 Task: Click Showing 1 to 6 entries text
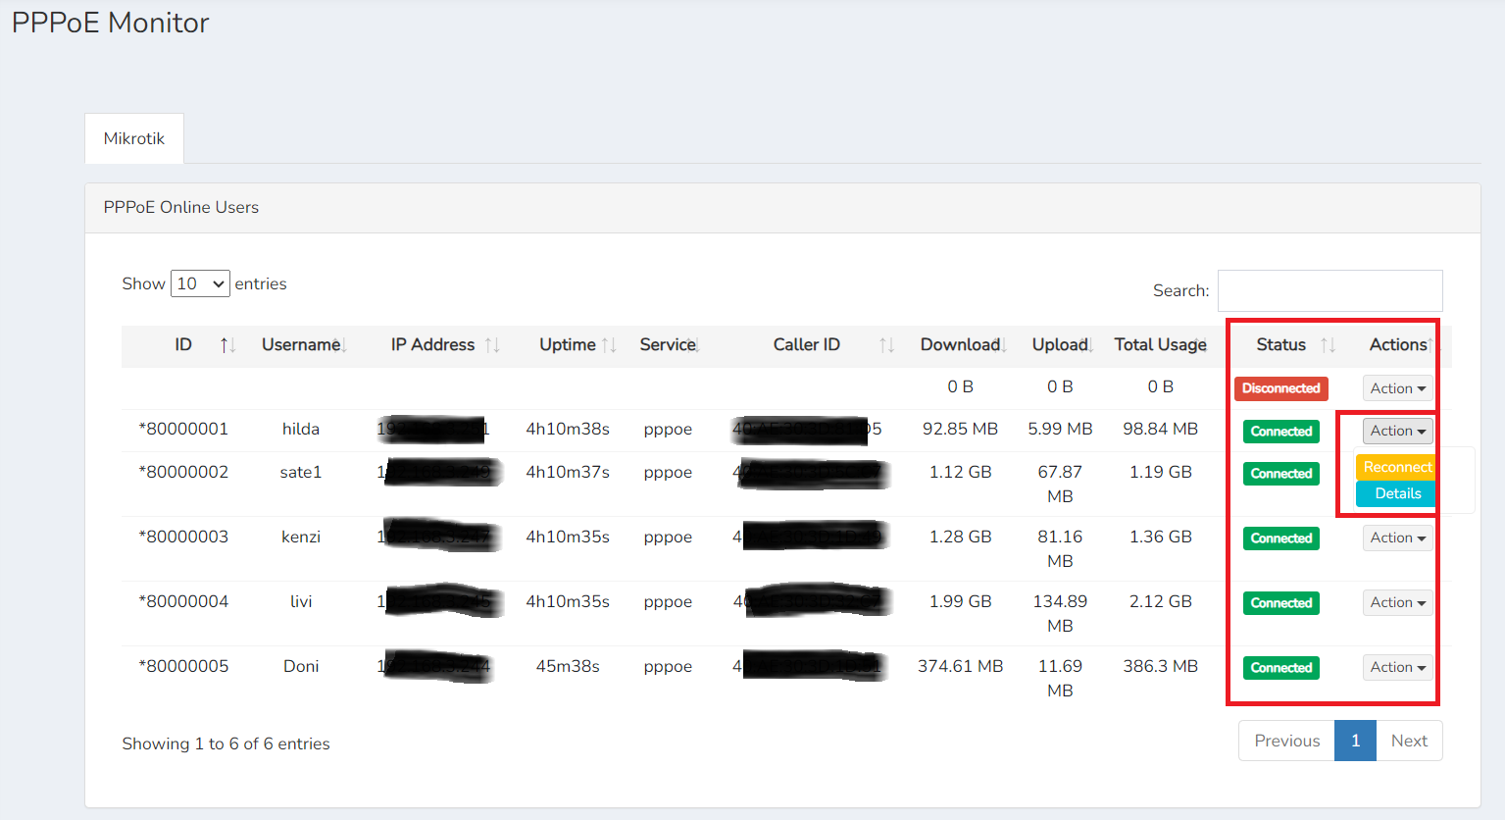tap(226, 743)
